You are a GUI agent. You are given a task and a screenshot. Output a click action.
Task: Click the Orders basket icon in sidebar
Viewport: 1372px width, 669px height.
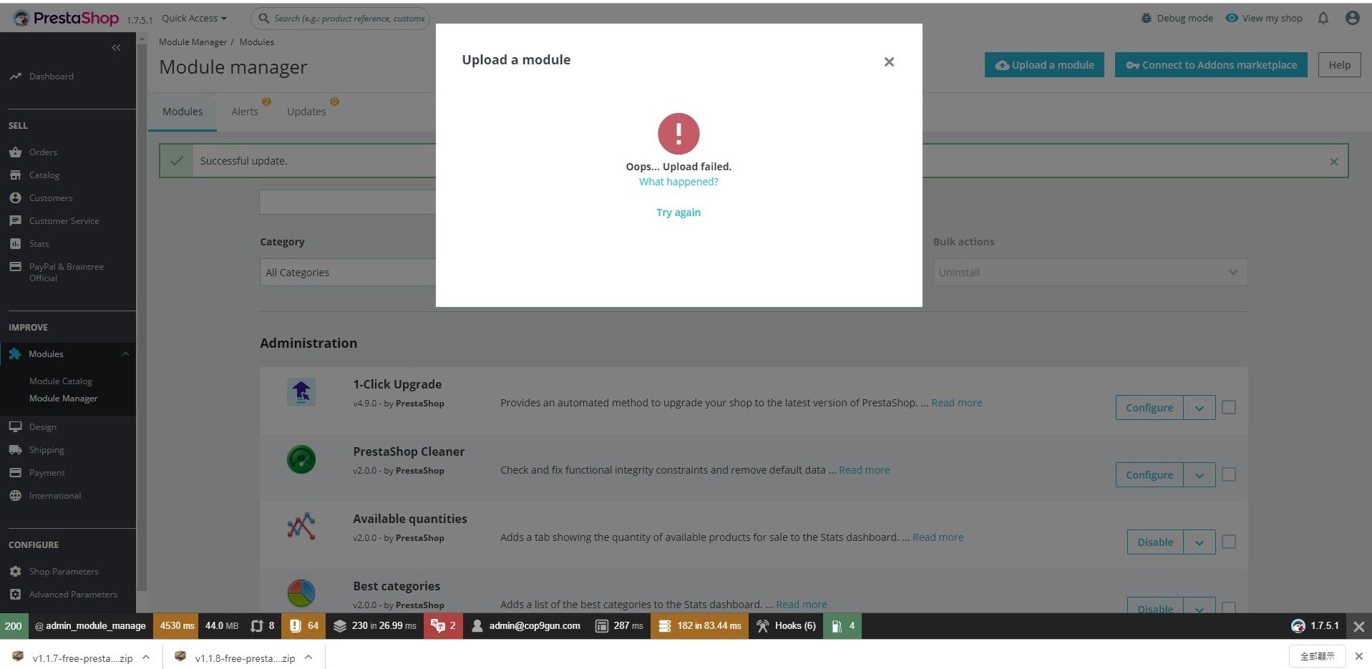[x=15, y=152]
